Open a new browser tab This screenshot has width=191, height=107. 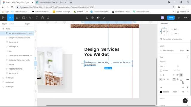(71, 2)
